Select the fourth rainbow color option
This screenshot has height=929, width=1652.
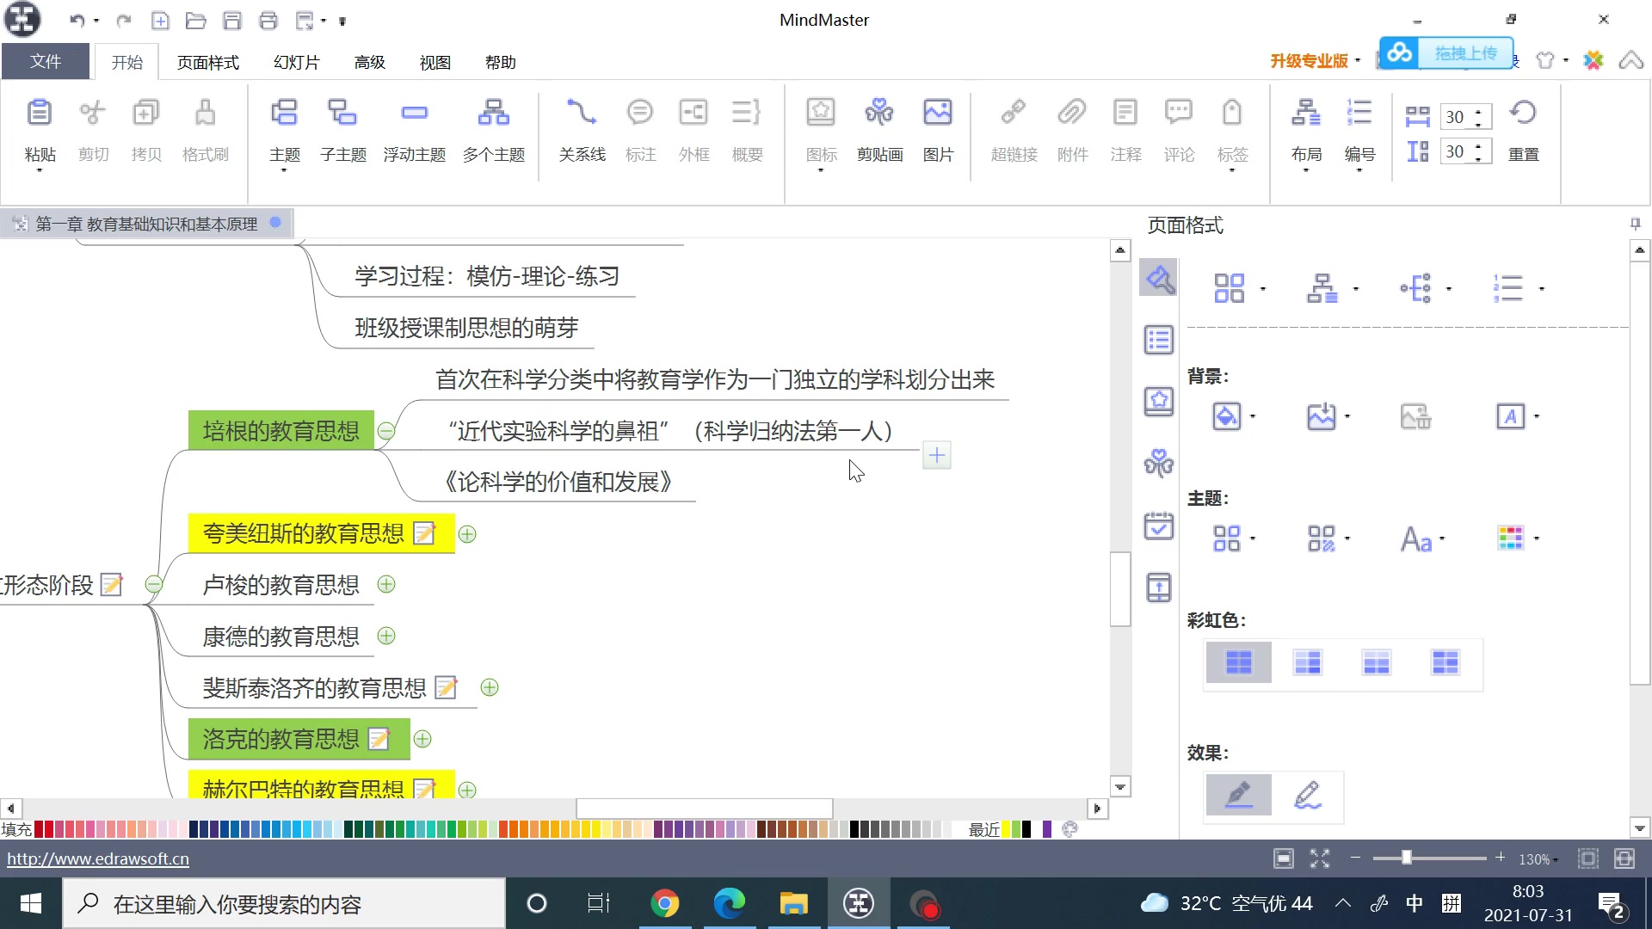pyautogui.click(x=1445, y=662)
